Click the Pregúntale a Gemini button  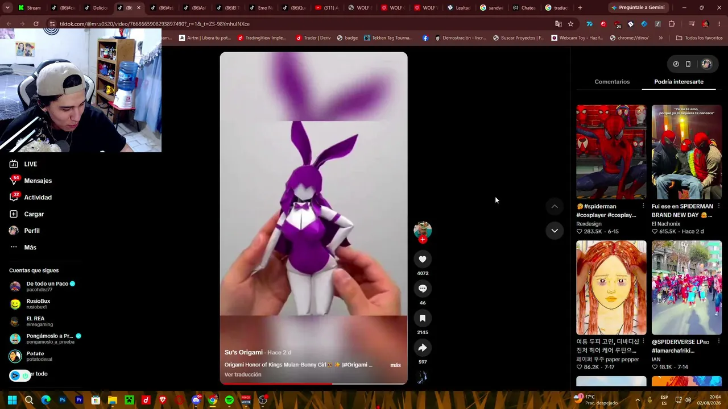(x=638, y=7)
